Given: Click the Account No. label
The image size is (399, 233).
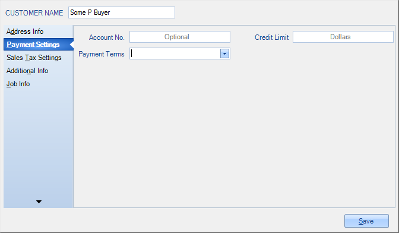Looking at the screenshot, I should (107, 37).
